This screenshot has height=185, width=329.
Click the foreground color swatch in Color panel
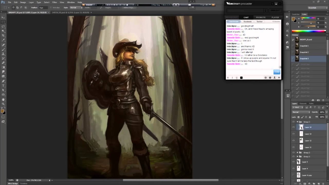[294, 19]
